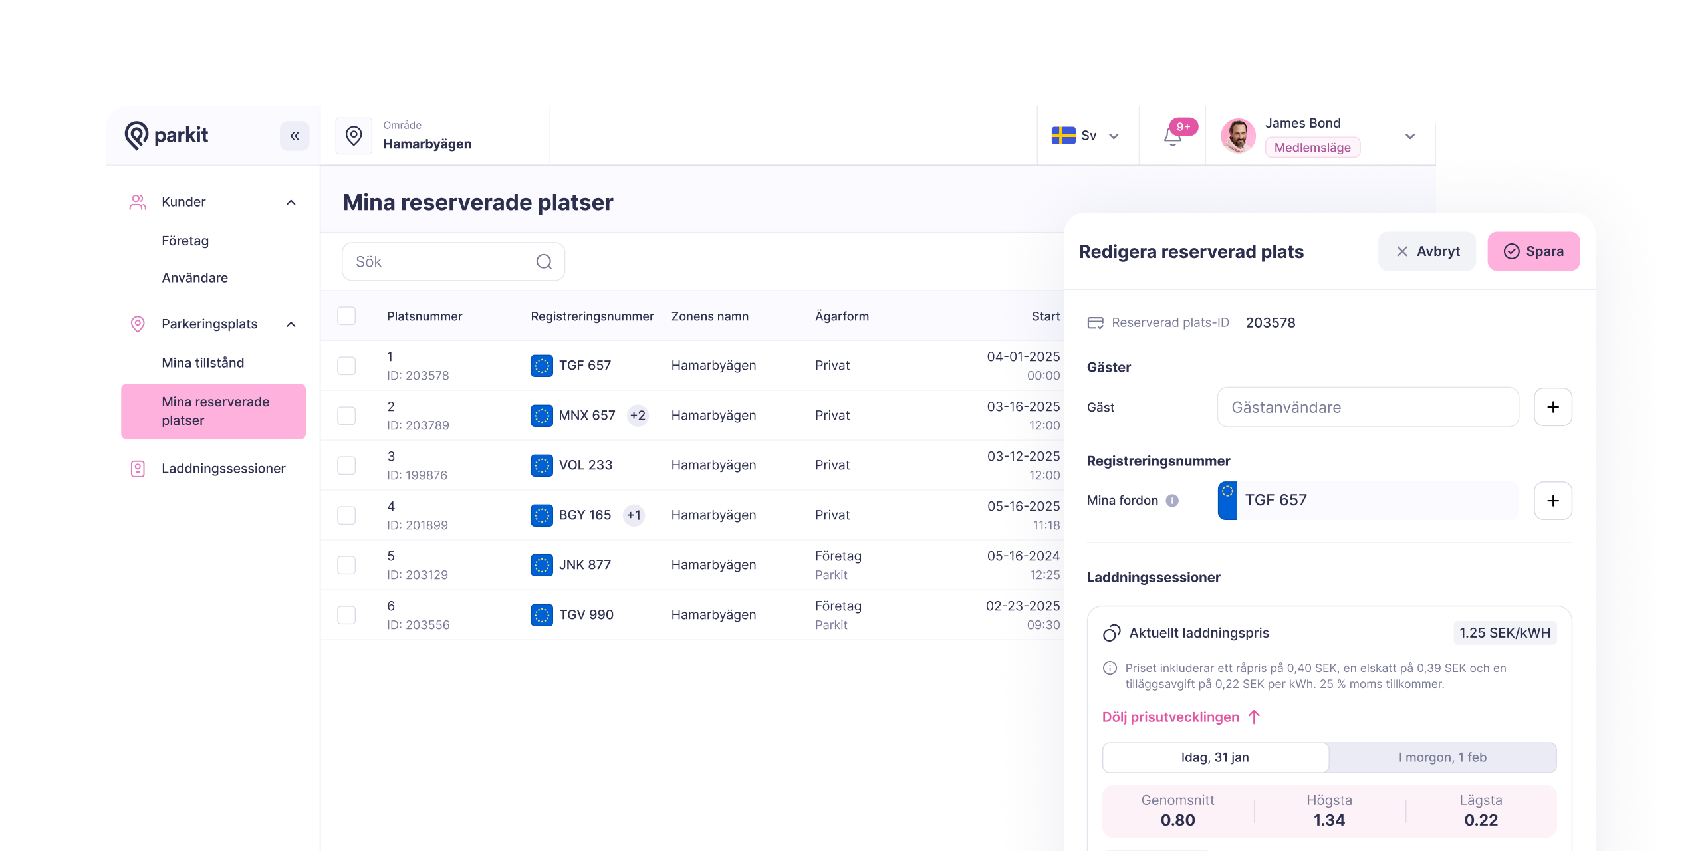Collapse the sidebar with double-chevron icon
1702x851 pixels.
click(x=295, y=136)
